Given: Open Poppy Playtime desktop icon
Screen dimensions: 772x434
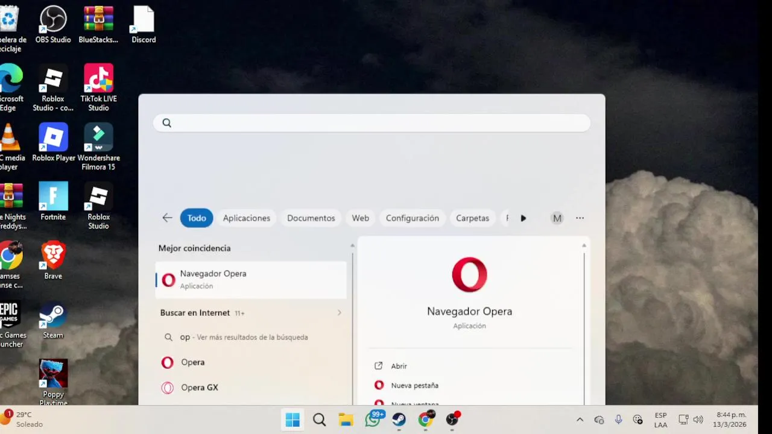Looking at the screenshot, I should [x=53, y=382].
